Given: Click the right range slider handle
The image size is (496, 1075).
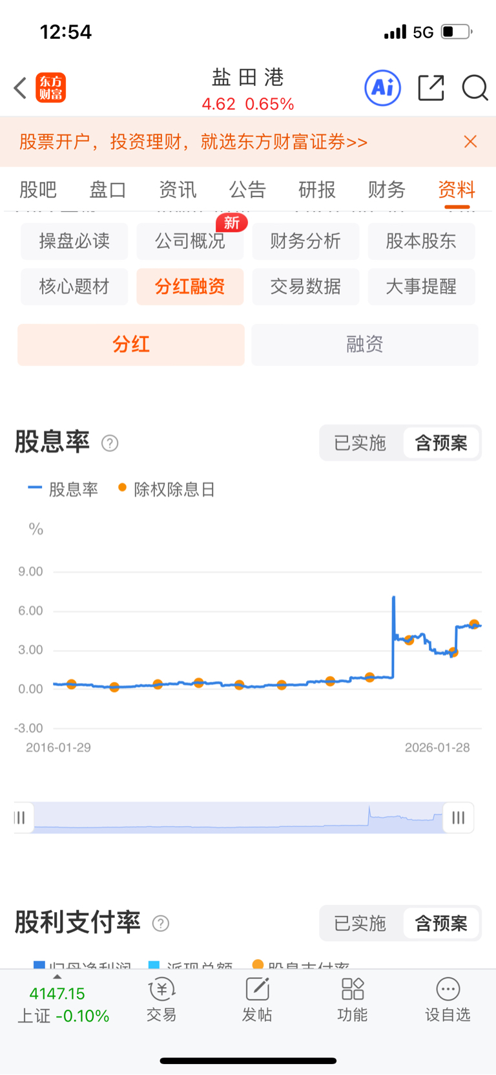Looking at the screenshot, I should click(x=458, y=818).
